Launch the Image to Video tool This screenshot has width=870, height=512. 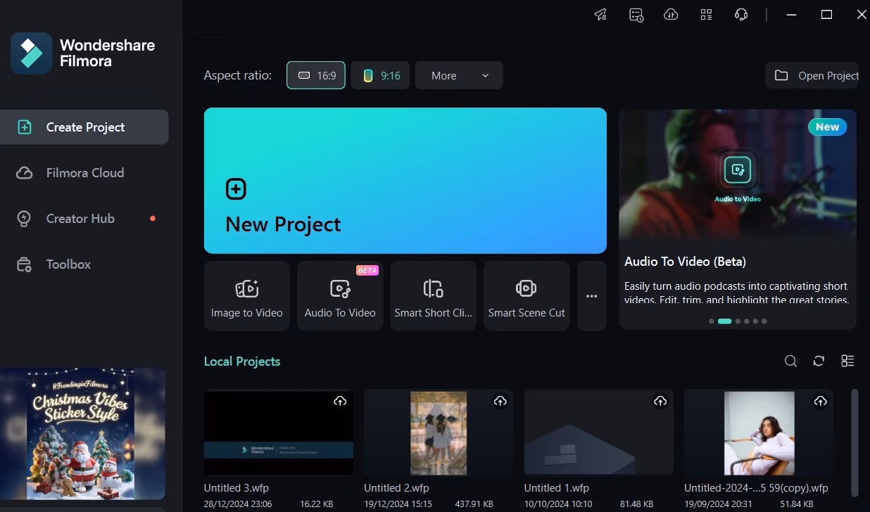click(247, 296)
